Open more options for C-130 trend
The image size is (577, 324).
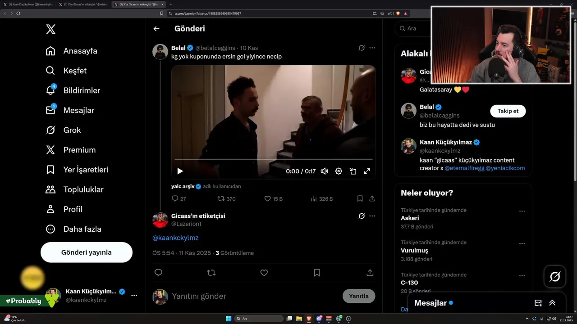(522, 276)
